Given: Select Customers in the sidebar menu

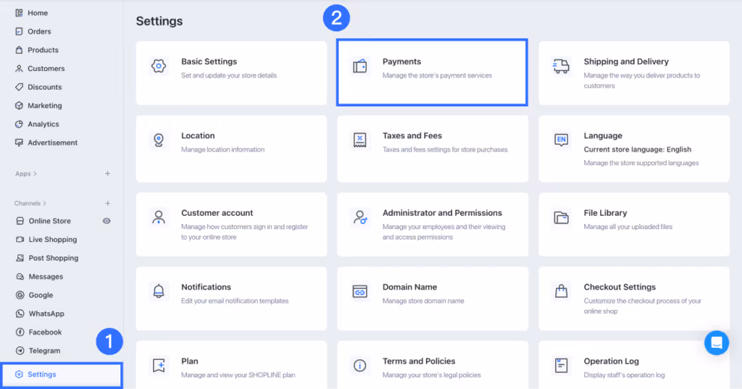Looking at the screenshot, I should click(46, 68).
